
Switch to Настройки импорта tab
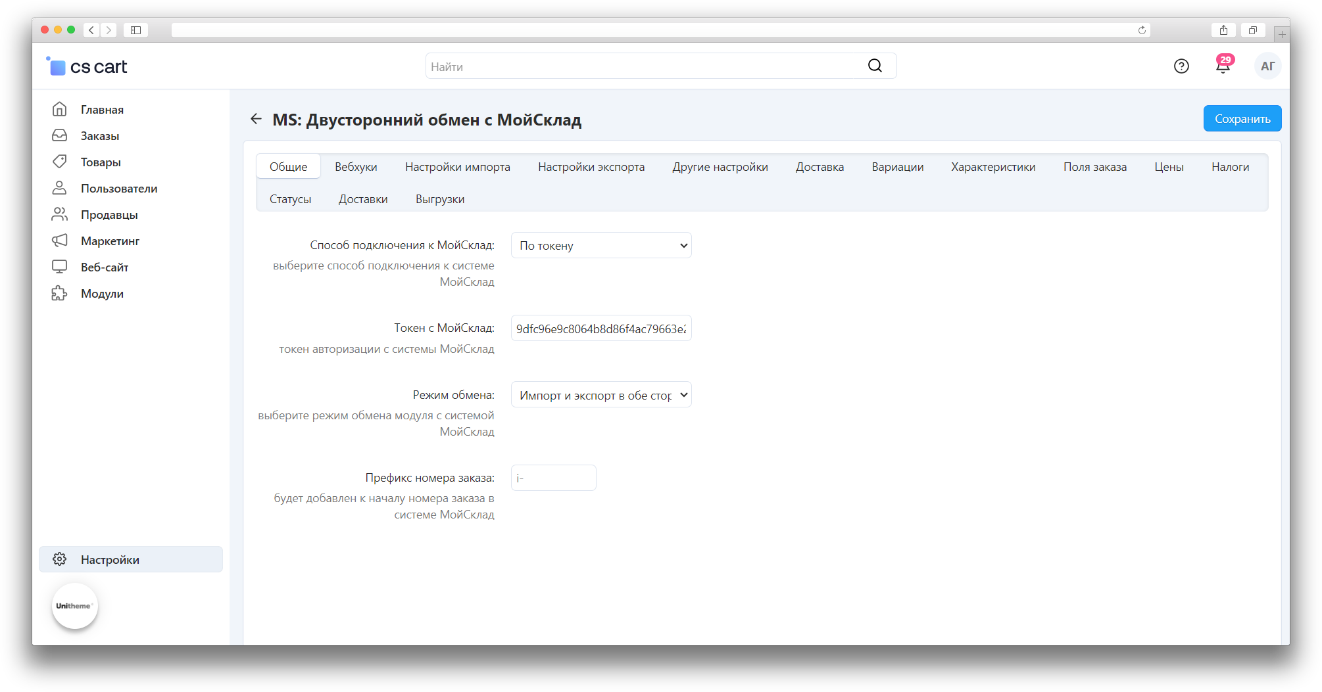point(458,167)
